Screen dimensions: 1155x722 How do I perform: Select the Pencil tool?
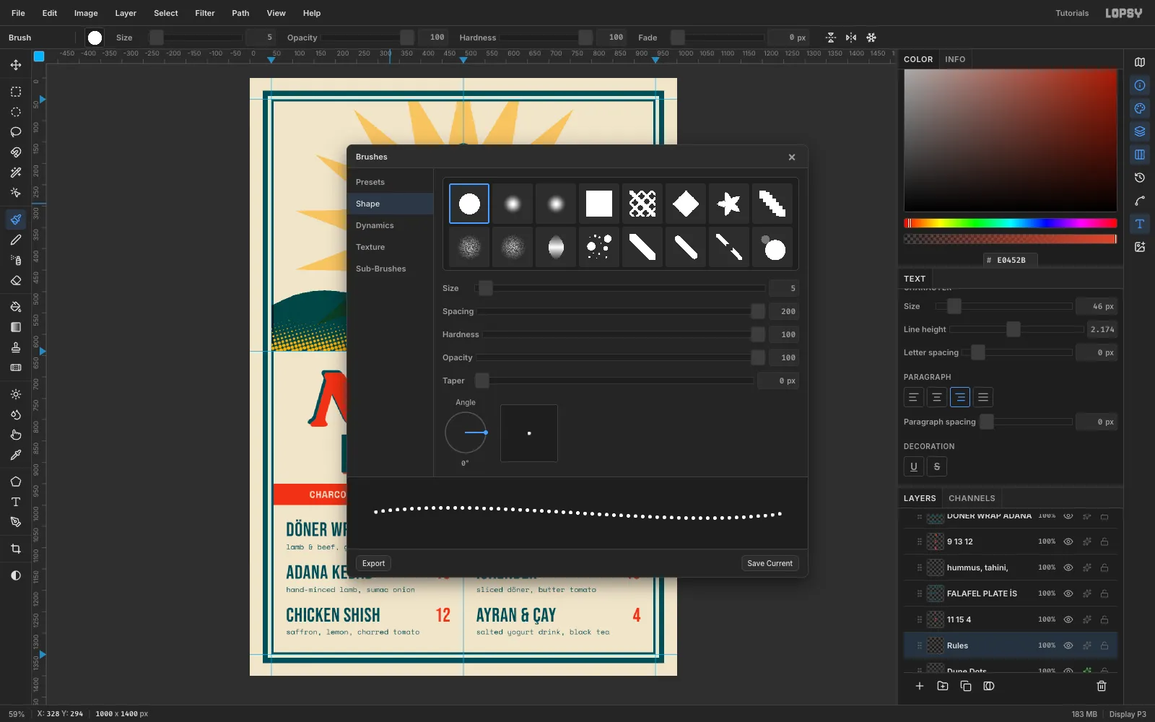[16, 240]
